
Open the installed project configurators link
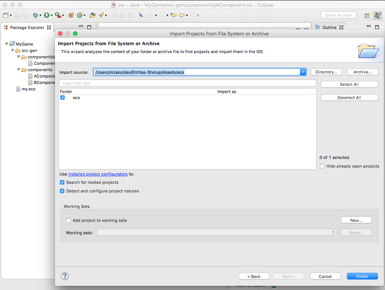click(98, 174)
